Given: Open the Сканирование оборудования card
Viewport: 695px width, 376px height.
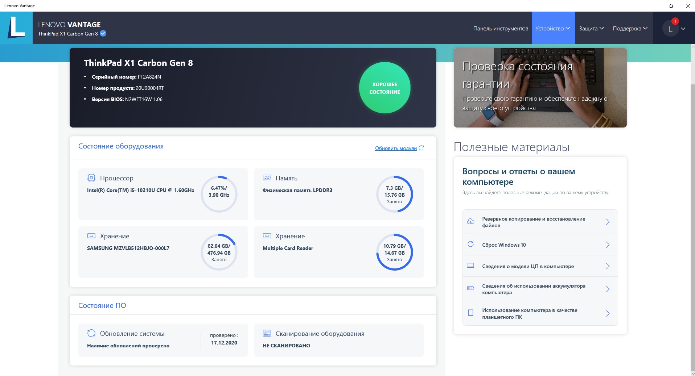Looking at the screenshot, I should [339, 340].
